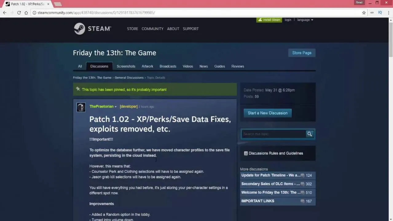Open Discussions Rules and Guidelines link
Image resolution: width=393 pixels, height=221 pixels.
pyautogui.click(x=276, y=153)
